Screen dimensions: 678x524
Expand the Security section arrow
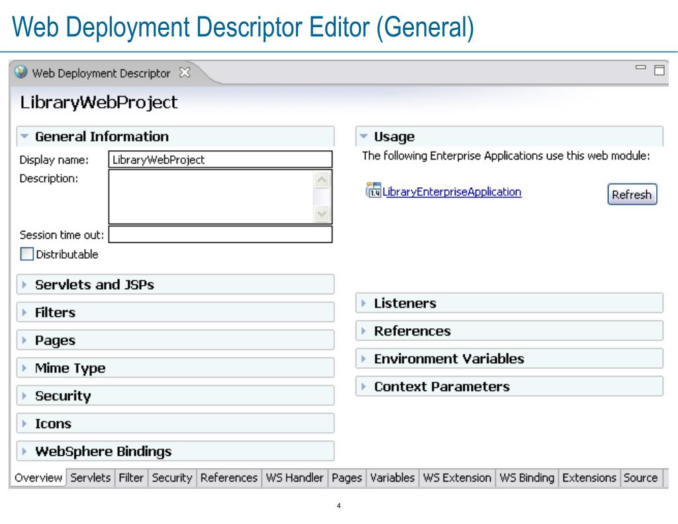pos(24,396)
